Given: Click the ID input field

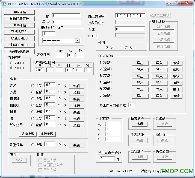Looking at the screenshot, I should point(66,16).
